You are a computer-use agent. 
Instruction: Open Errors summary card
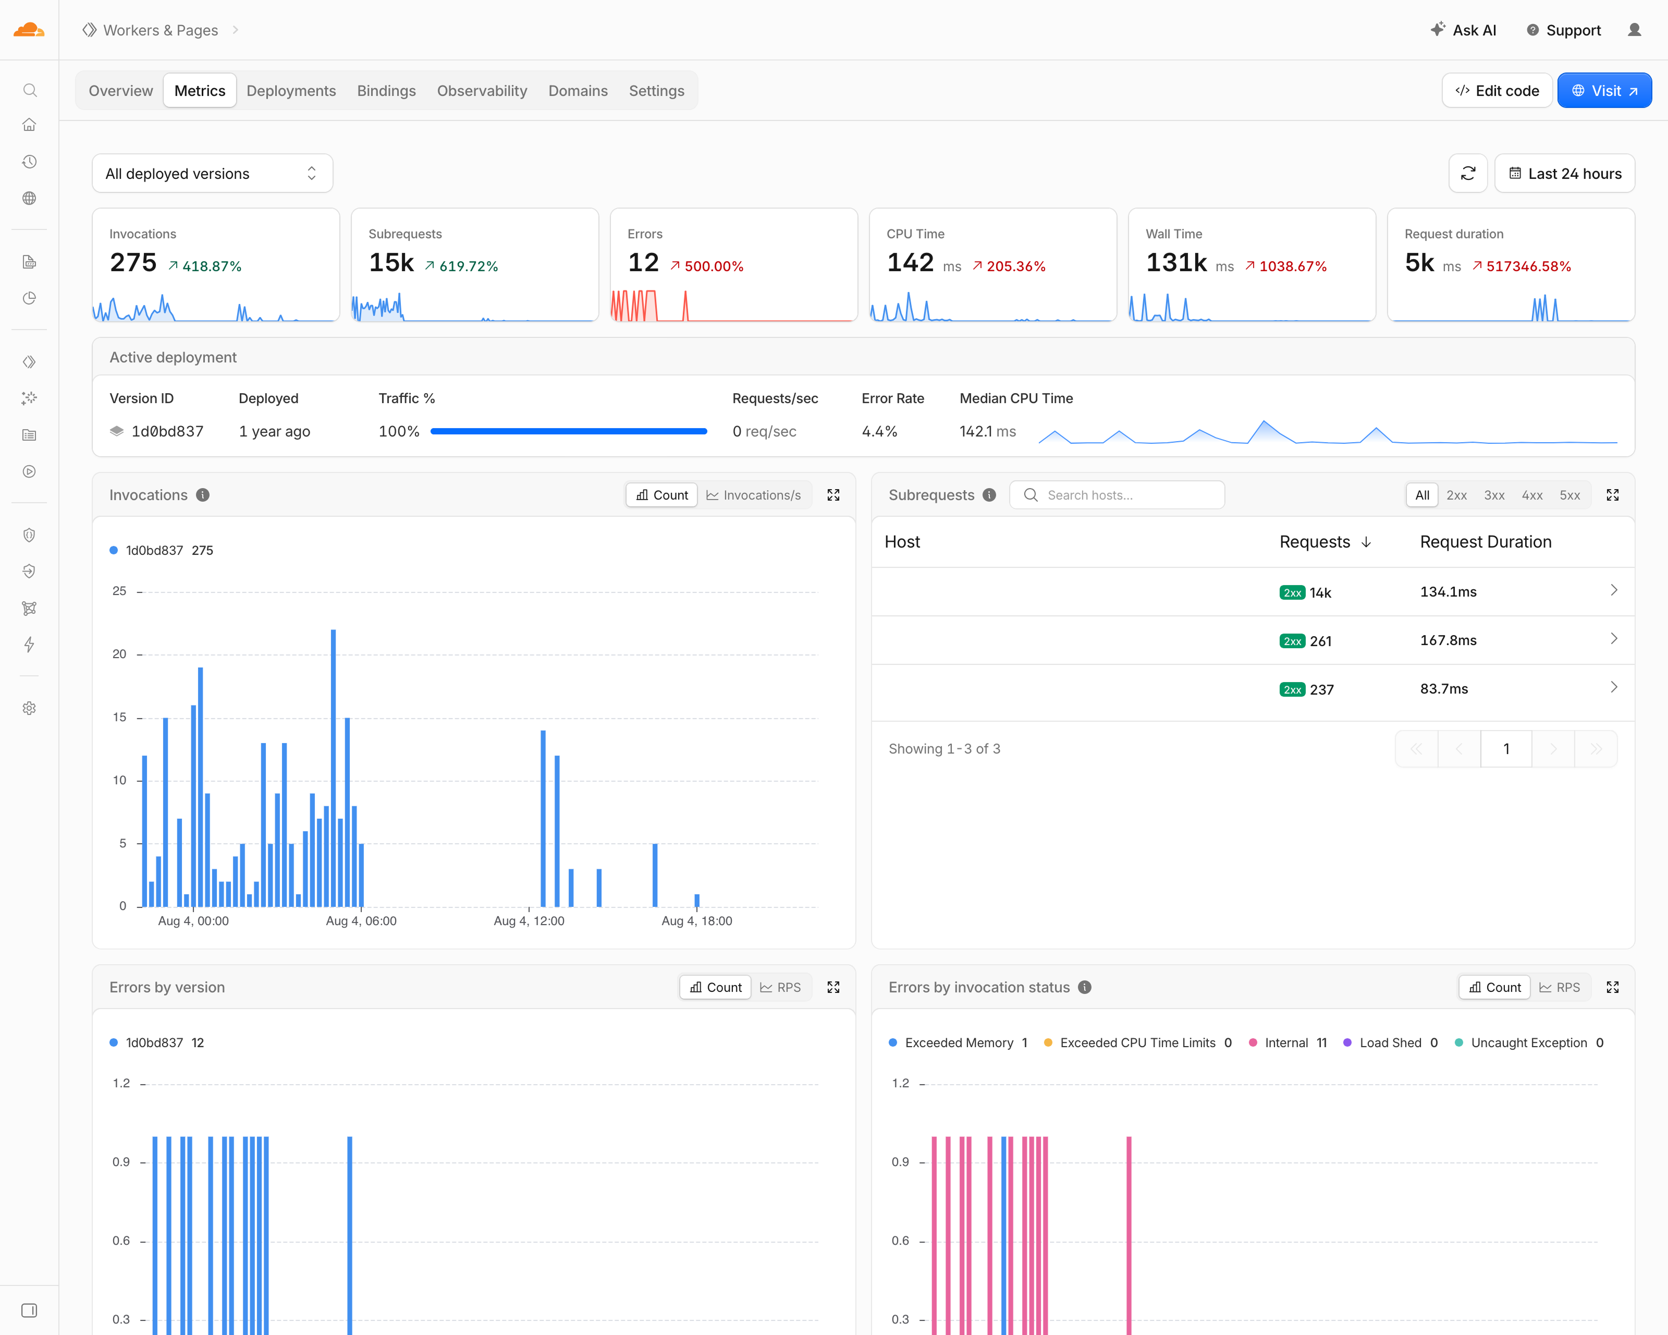733,264
